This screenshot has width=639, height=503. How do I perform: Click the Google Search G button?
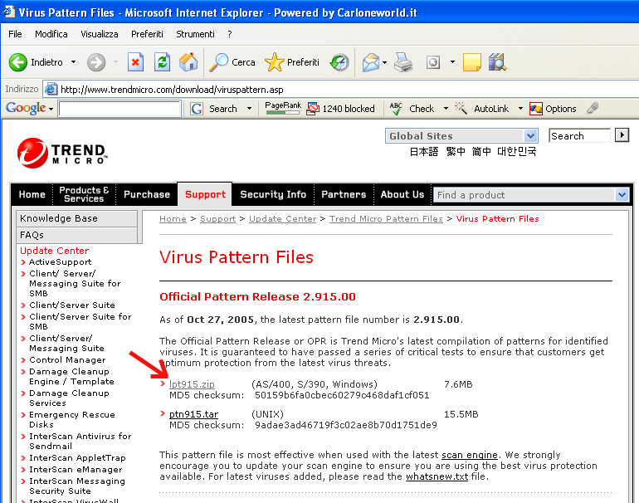point(214,109)
